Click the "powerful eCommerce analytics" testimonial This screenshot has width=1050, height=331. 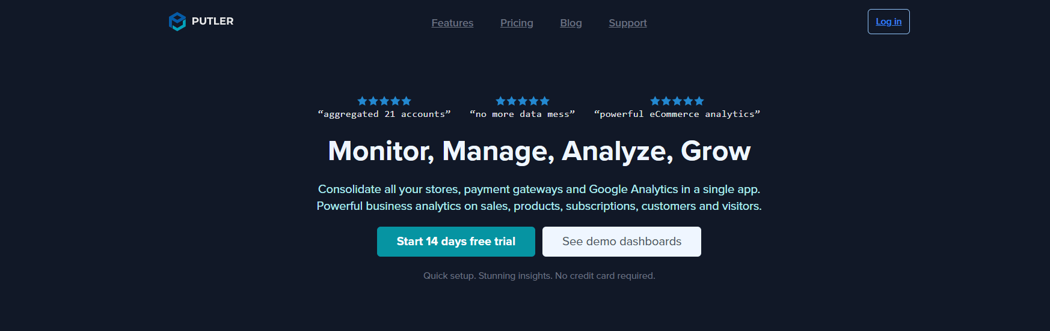pyautogui.click(x=677, y=114)
